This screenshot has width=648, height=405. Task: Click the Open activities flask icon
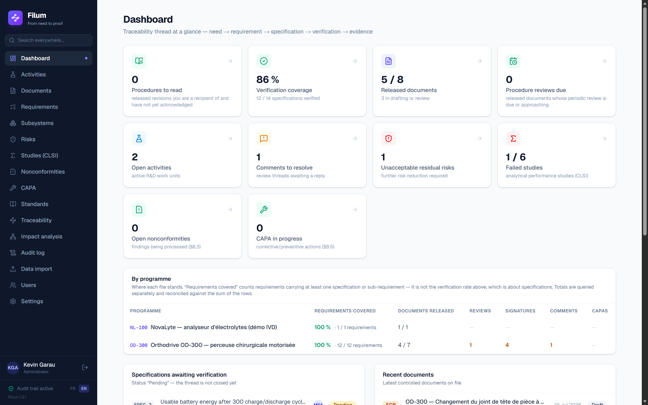coord(139,139)
